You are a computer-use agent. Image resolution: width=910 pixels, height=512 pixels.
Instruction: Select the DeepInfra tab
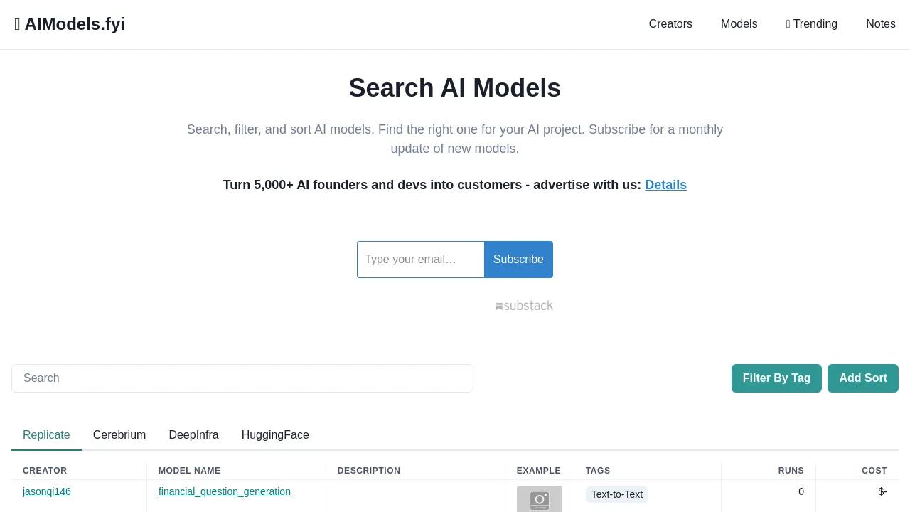(x=193, y=435)
